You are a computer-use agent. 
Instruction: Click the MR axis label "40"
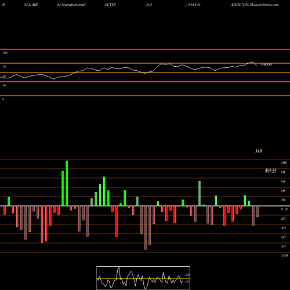[x=283, y=191]
